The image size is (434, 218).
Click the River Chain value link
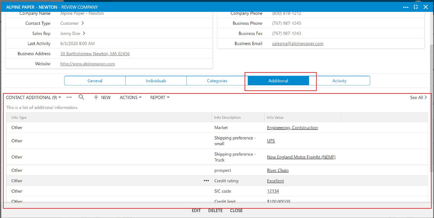(278, 170)
